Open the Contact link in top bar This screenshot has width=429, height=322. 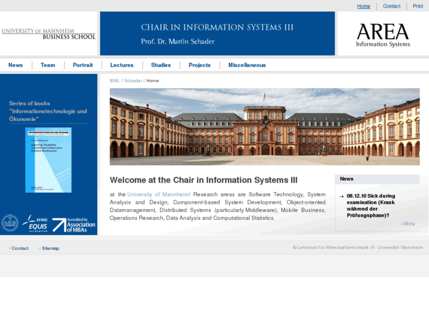point(391,6)
